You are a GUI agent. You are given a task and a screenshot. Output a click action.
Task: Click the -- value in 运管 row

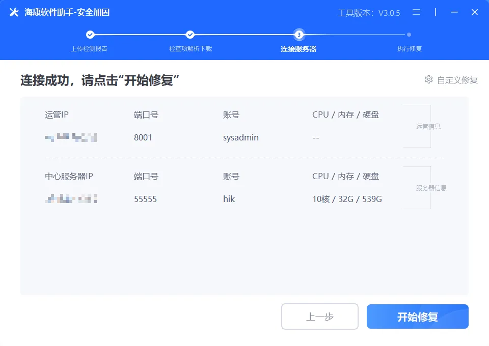(x=316, y=138)
